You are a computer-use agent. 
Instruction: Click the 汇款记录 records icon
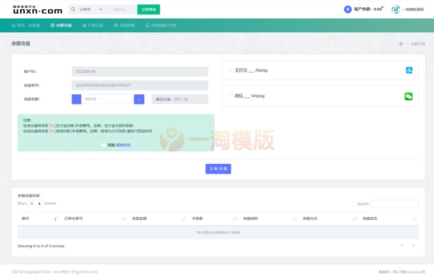[x=84, y=25]
